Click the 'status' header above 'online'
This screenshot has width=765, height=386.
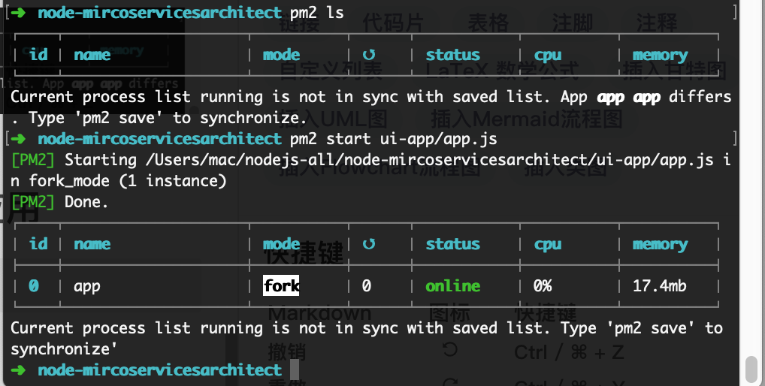[452, 243]
